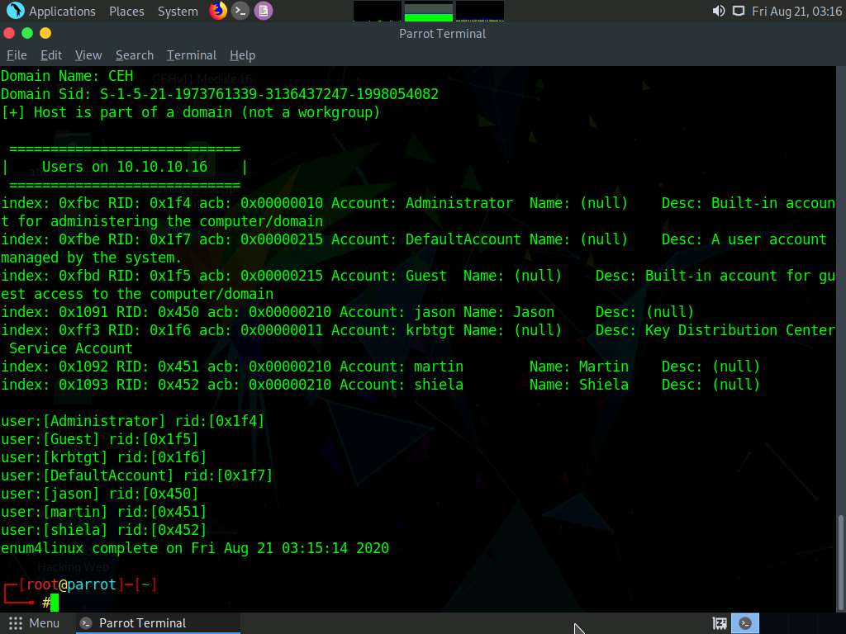846x634 pixels.
Task: Click 'Users on 10.10.10.16' header
Action: coord(125,167)
